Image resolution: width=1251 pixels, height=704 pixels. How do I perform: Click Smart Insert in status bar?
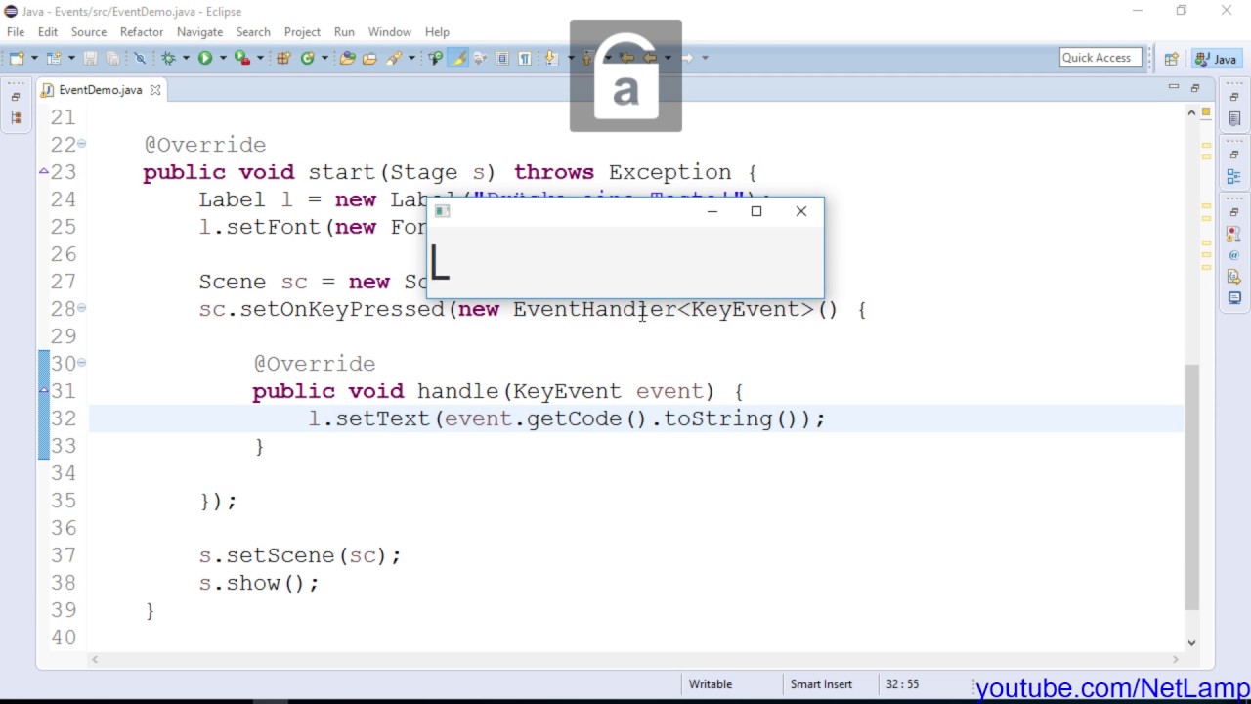tap(821, 684)
